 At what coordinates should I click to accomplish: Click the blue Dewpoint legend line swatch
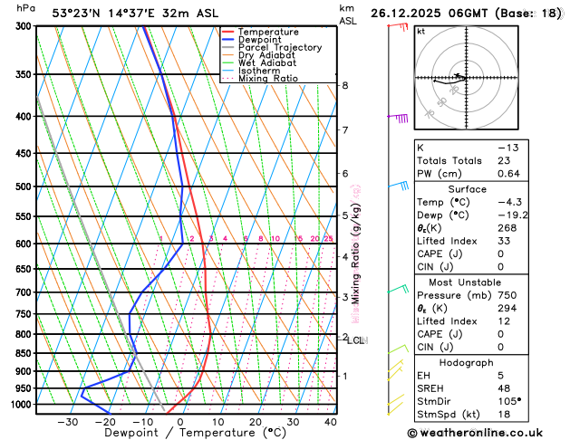point(228,40)
